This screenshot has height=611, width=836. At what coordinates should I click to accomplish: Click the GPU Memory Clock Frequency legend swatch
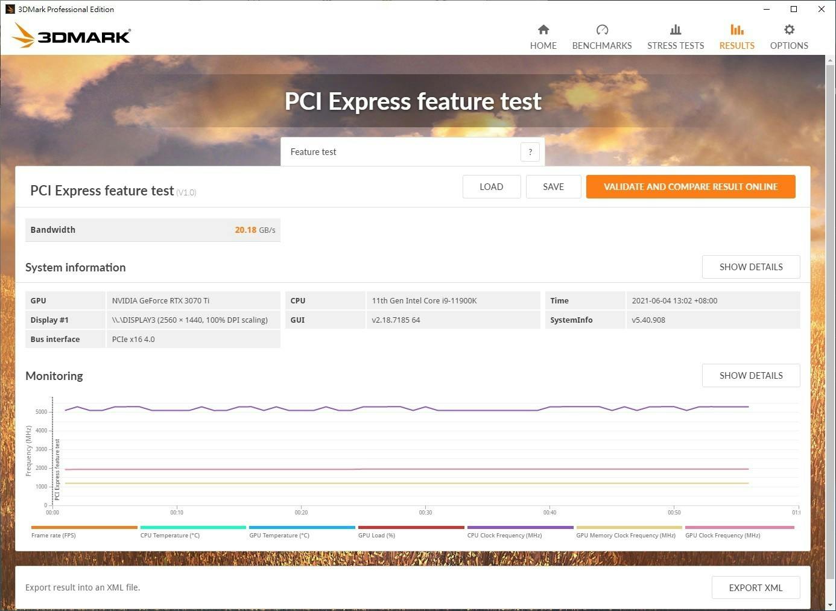[629, 527]
